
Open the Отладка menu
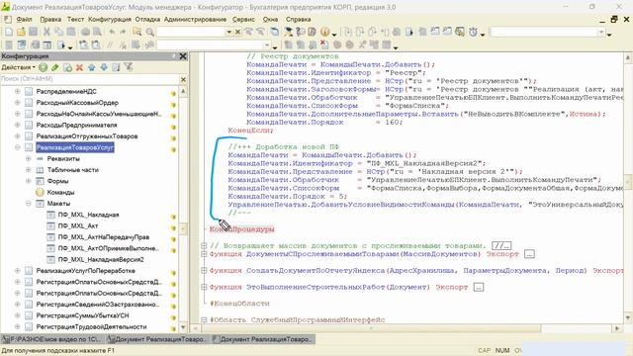147,19
